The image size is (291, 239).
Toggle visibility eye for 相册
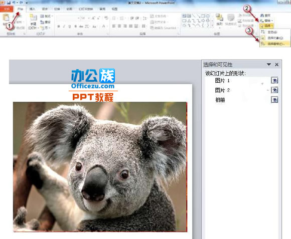(274, 100)
